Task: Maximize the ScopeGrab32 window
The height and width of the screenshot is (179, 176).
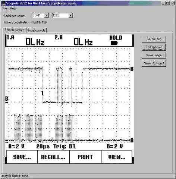Action: (167, 3)
